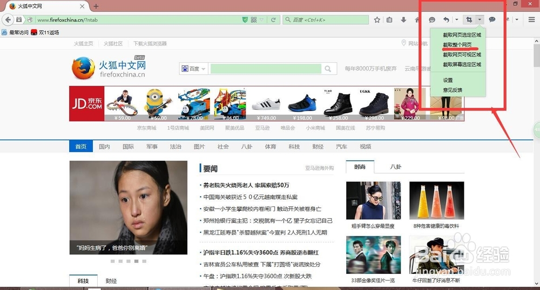Click the 百度 Ctrl+K browser search field
The height and width of the screenshot is (290, 540).
coord(326,20)
